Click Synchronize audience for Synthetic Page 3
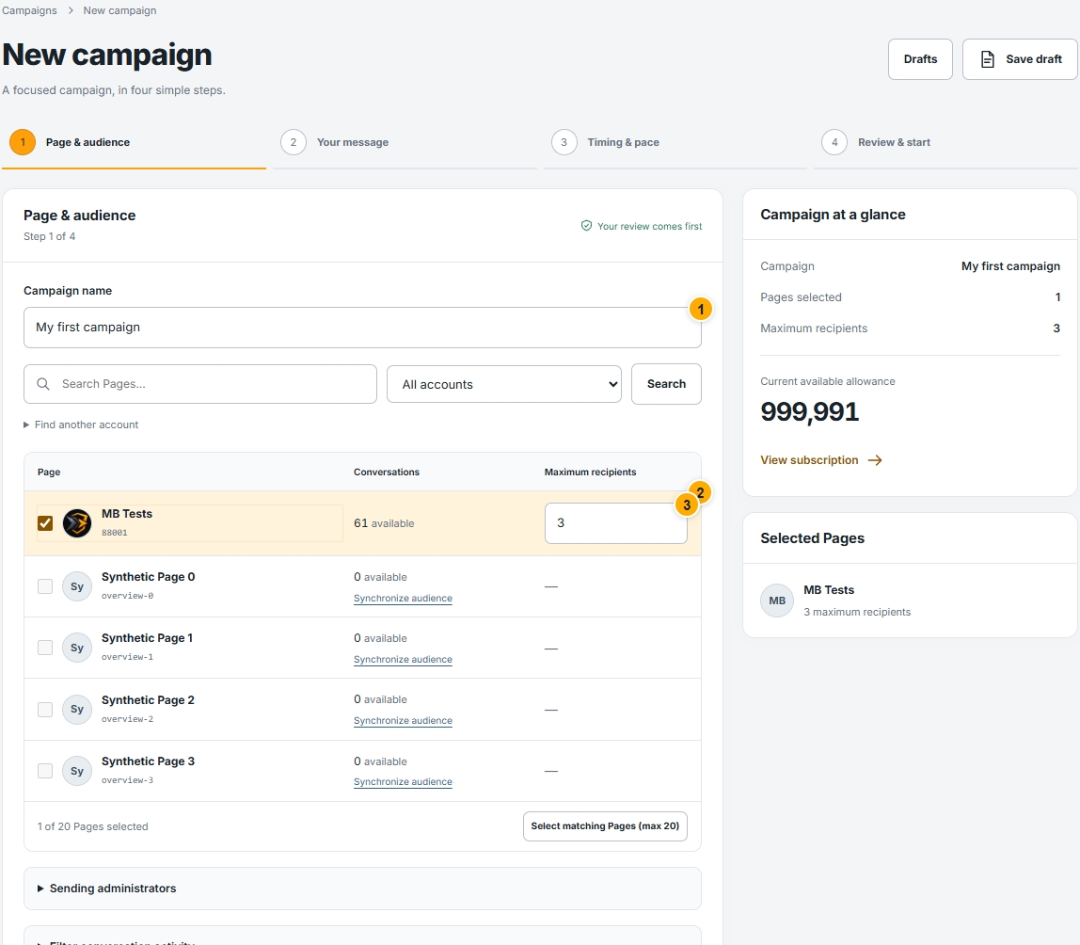Viewport: 1080px width, 945px height. click(x=403, y=782)
